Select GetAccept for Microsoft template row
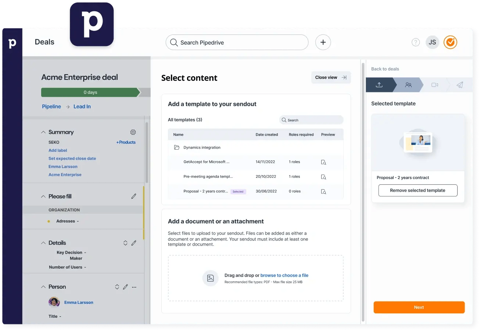 (x=256, y=162)
